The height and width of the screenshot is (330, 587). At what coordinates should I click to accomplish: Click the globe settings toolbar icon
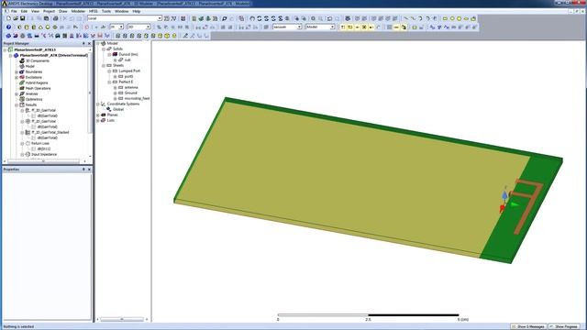click(348, 18)
